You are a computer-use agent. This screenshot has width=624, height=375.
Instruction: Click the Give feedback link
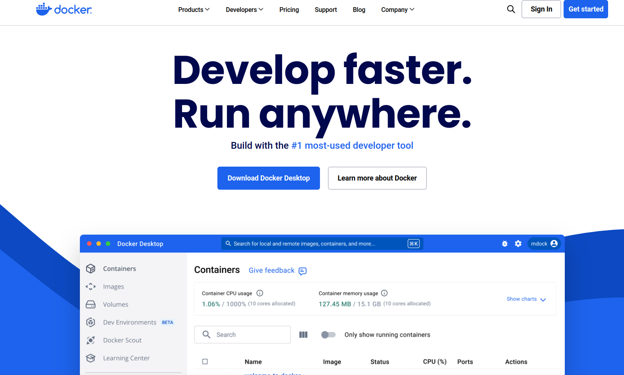(272, 270)
